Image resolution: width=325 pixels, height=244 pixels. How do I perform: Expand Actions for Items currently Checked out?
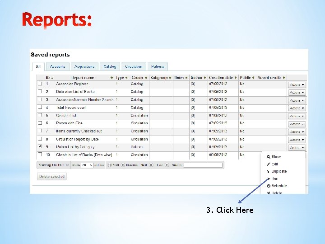[297, 132]
